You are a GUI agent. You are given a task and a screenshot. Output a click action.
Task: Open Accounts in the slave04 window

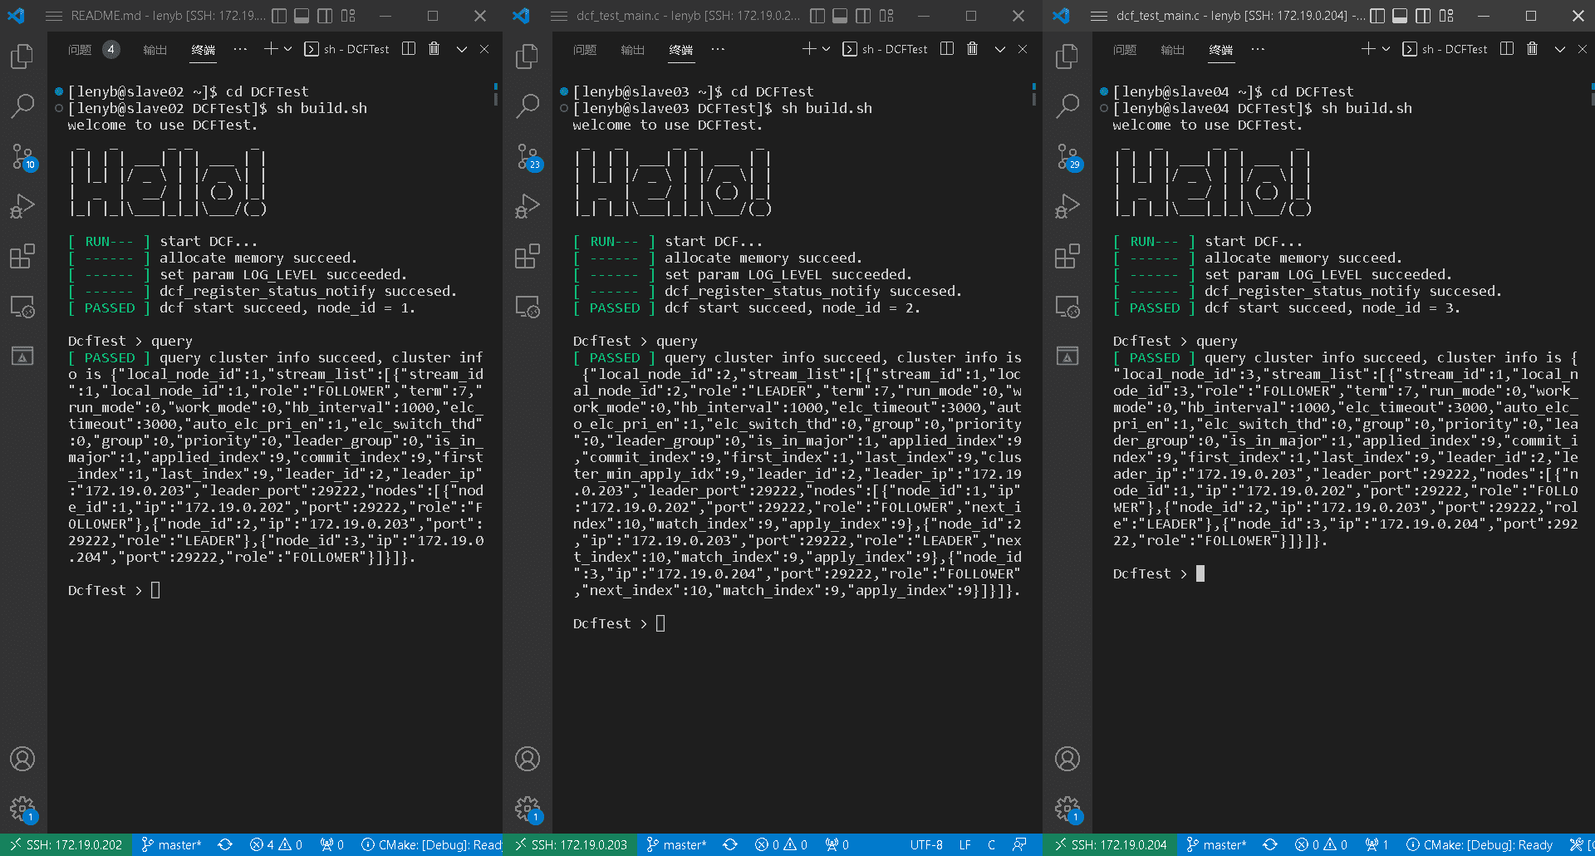click(1067, 759)
